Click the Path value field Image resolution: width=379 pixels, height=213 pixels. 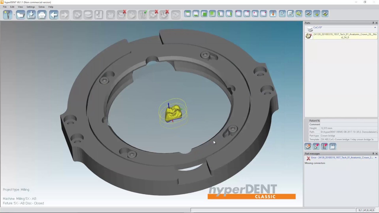click(x=349, y=132)
